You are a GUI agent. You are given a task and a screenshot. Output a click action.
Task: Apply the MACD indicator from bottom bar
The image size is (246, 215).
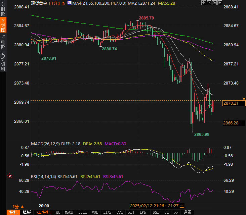click(69, 212)
